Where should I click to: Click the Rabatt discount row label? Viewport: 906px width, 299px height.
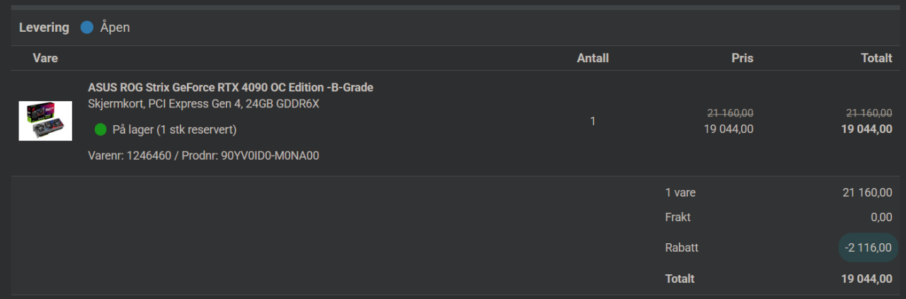point(682,248)
